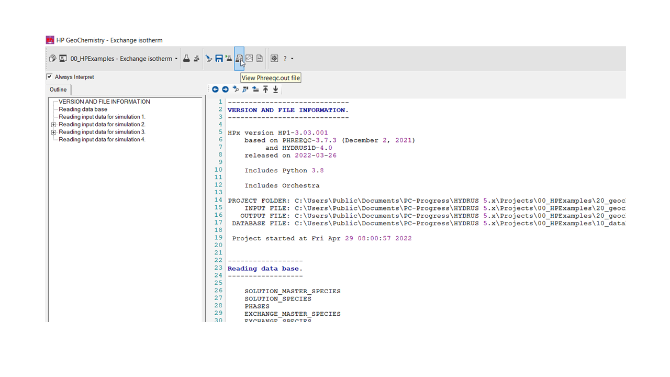The image size is (670, 377).
Task: Open settings via the gear icon
Action: click(274, 59)
